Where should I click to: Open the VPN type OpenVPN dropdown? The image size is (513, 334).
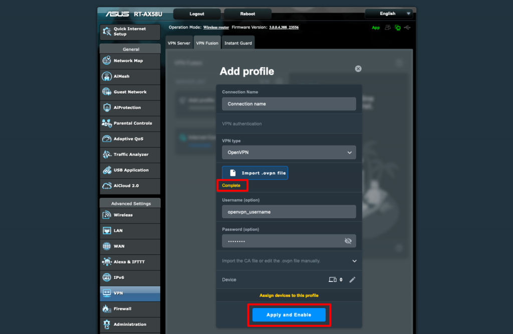tap(289, 152)
